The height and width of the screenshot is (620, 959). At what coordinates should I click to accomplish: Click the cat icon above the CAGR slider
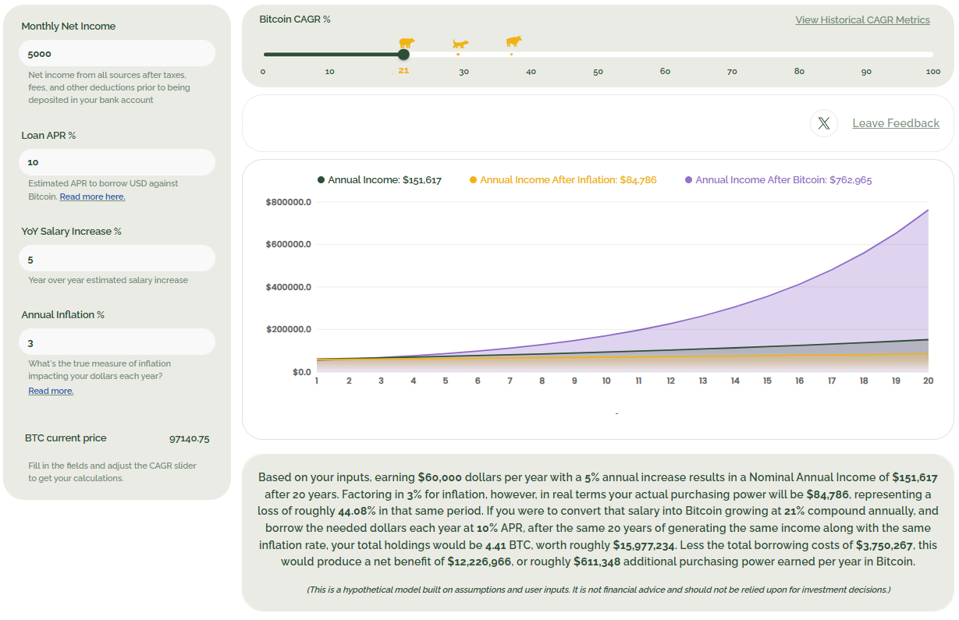pyautogui.click(x=460, y=44)
